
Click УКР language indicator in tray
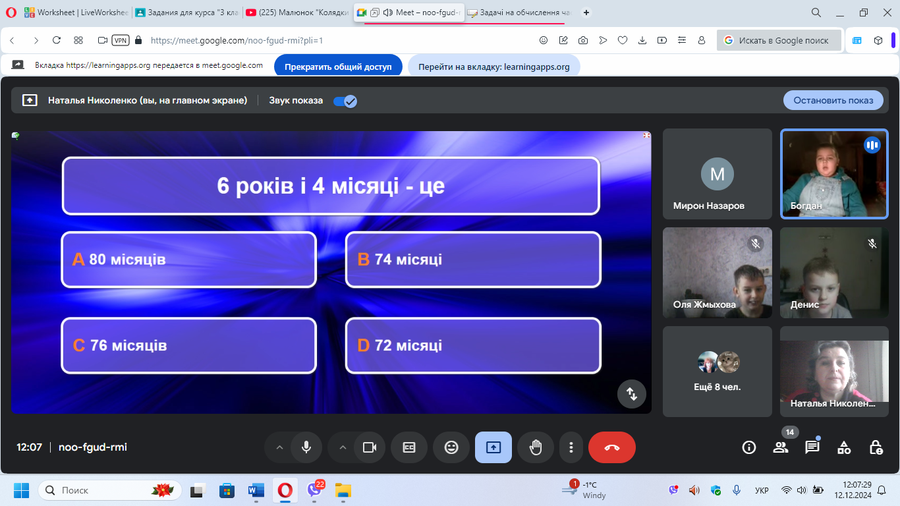(762, 490)
